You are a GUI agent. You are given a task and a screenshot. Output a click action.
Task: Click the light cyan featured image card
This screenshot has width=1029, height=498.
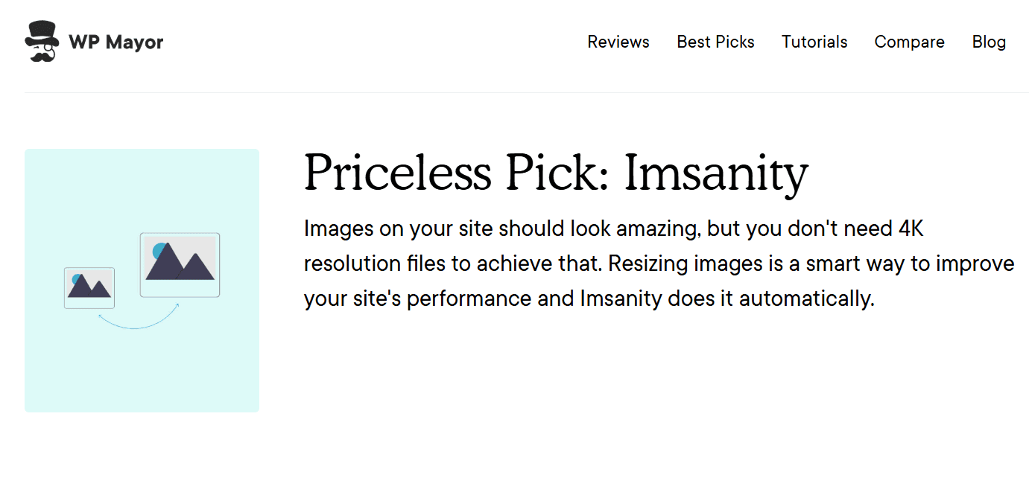click(142, 365)
